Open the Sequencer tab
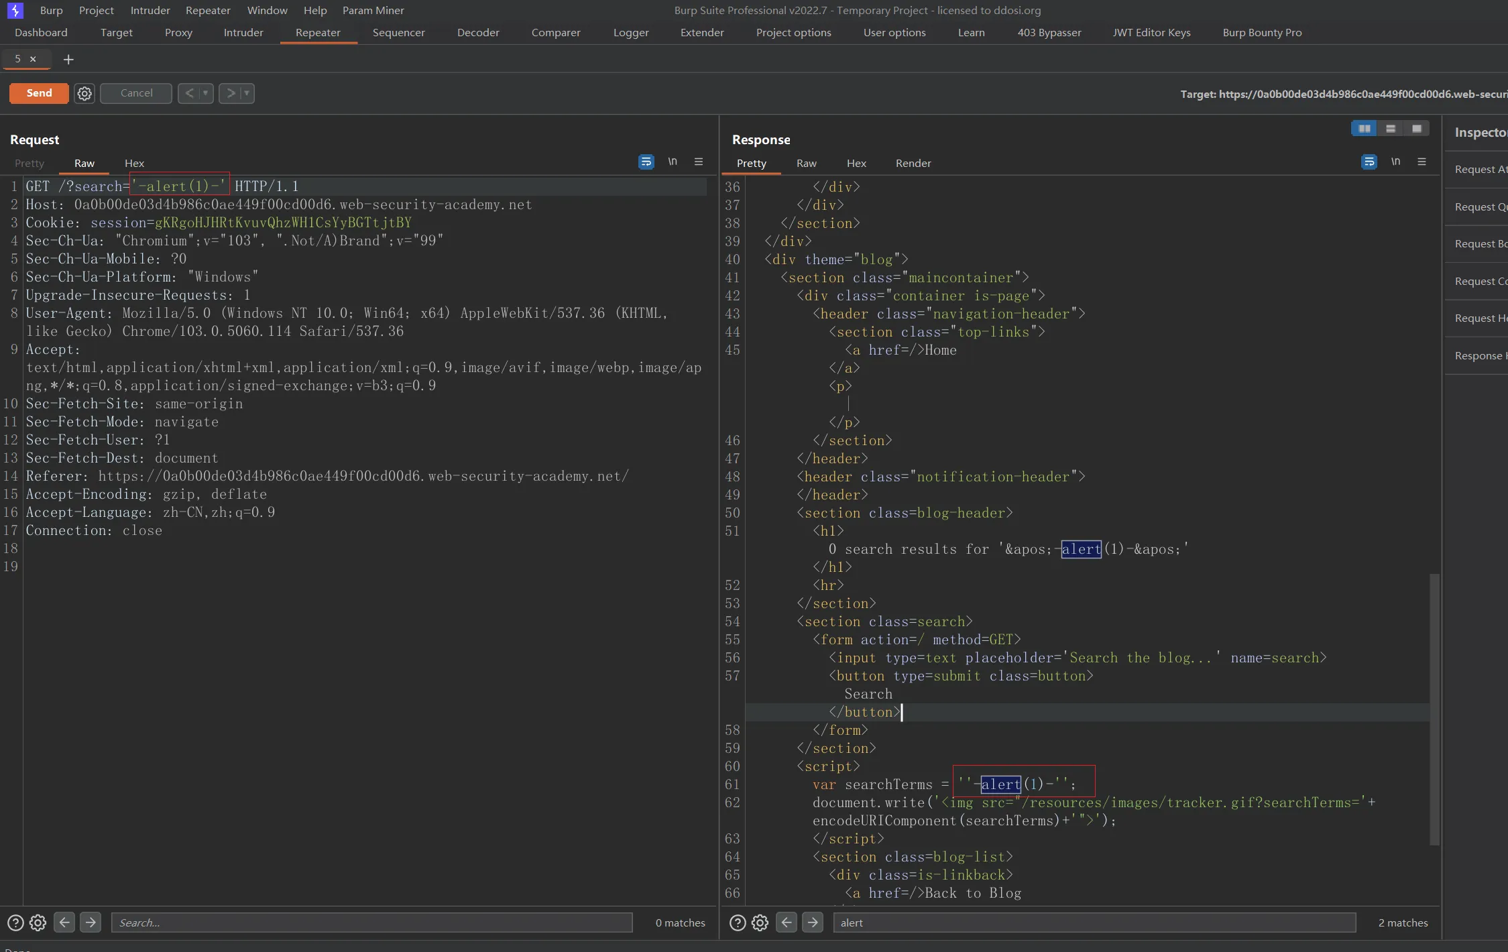 398,32
